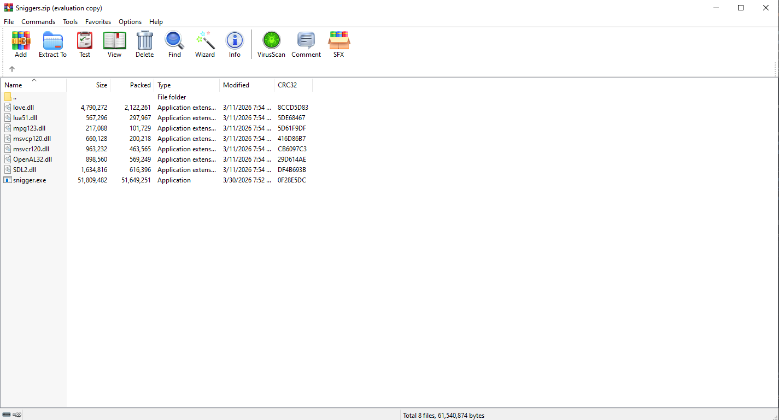Click CRC32 value 5DE68467
This screenshot has width=779, height=420.
tap(291, 118)
